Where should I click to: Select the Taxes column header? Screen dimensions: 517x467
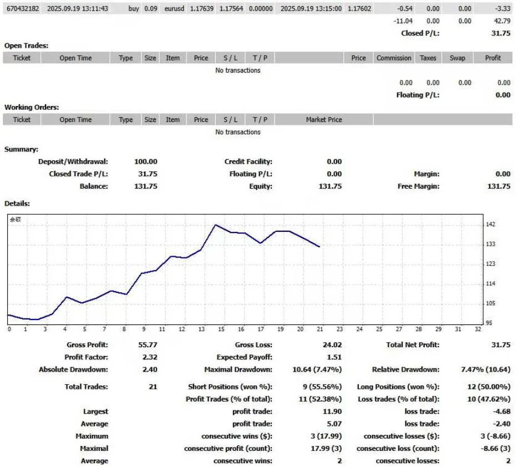(x=428, y=58)
